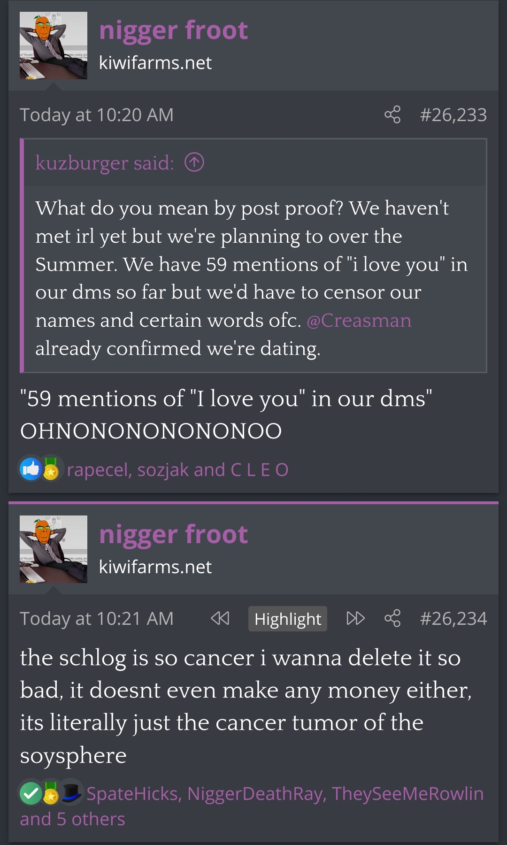Go to next highlight with forward arrows
The height and width of the screenshot is (845, 507).
coord(355,618)
